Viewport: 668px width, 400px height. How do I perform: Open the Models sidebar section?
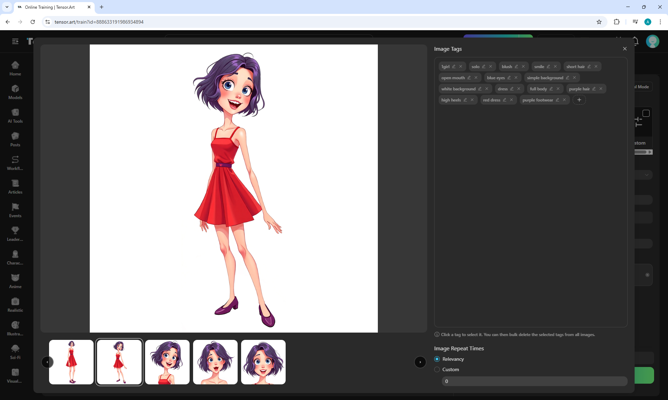pos(15,92)
